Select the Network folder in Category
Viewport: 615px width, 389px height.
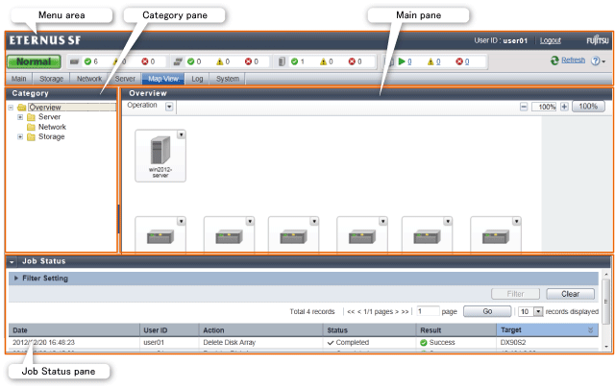(x=52, y=127)
